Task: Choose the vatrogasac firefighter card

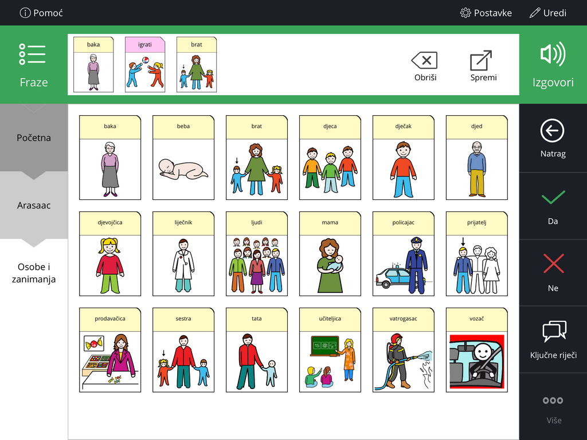Action: (x=403, y=350)
